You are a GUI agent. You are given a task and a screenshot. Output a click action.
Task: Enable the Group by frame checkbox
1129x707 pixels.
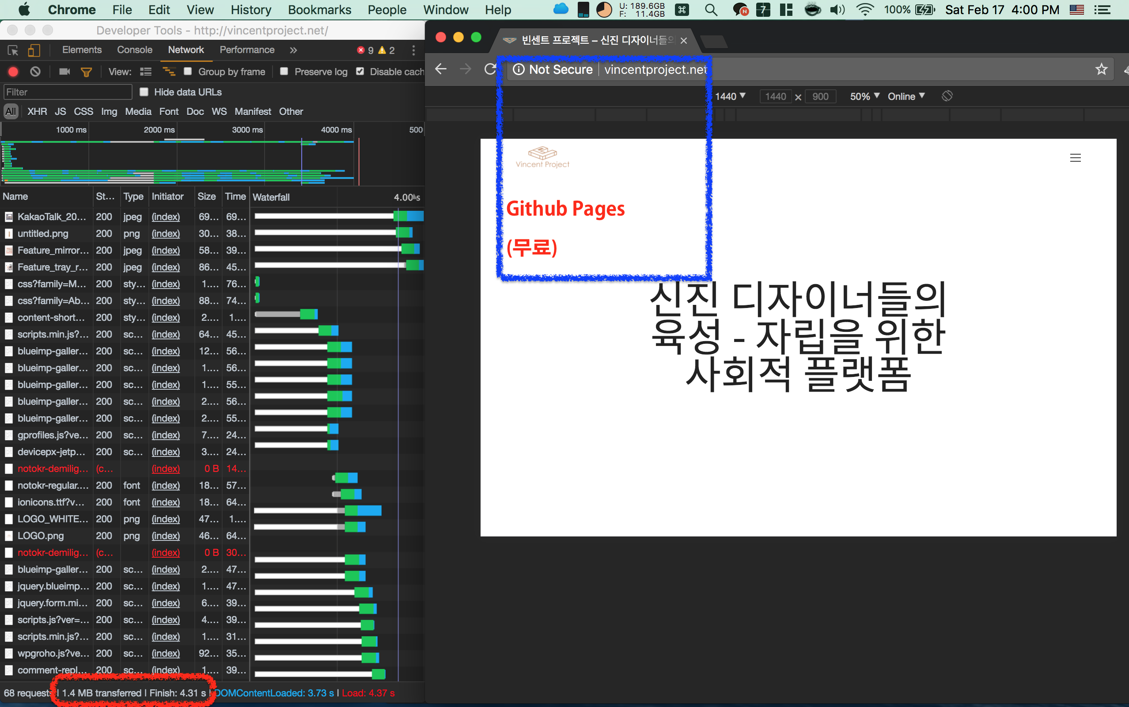pyautogui.click(x=188, y=71)
